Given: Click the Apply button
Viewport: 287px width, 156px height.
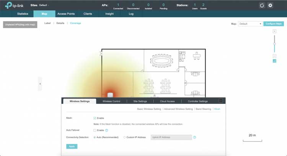Looking at the screenshot, I should [x=72, y=146].
